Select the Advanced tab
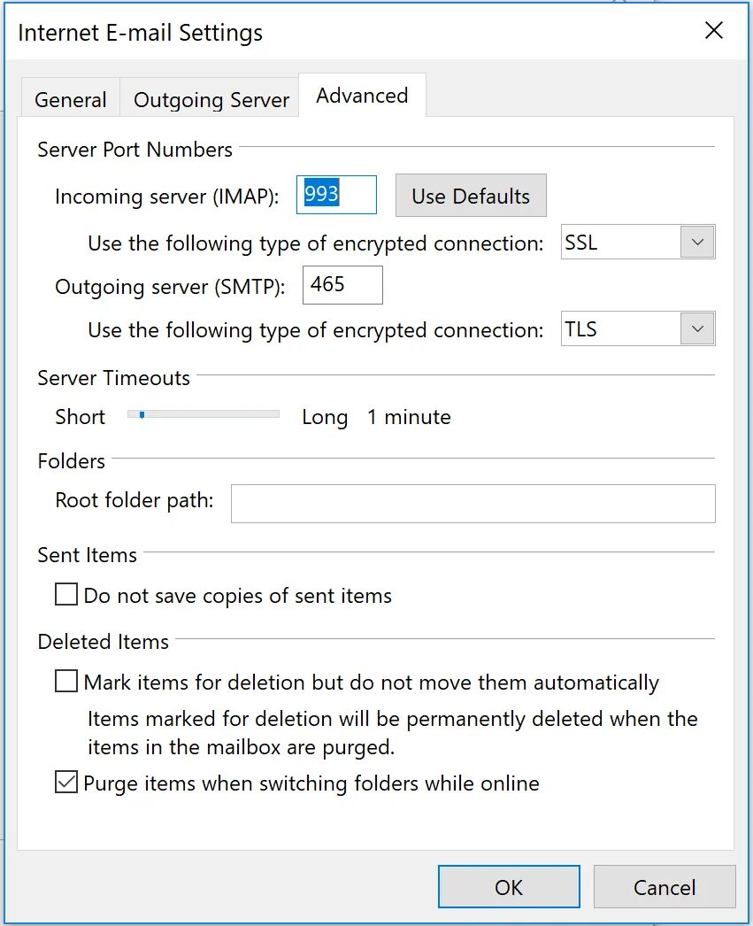The image size is (753, 926). pos(362,96)
